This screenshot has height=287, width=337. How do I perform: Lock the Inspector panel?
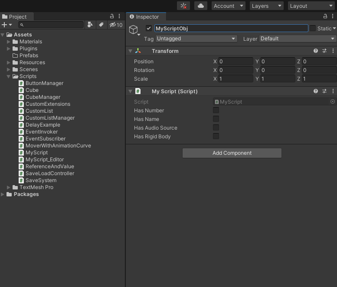325,16
